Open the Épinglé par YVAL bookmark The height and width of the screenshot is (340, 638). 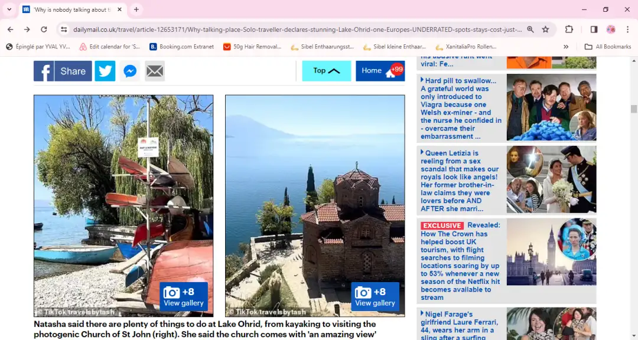(x=38, y=47)
